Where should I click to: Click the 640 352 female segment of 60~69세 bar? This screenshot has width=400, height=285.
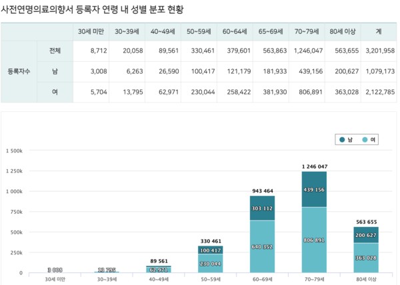[262, 246]
